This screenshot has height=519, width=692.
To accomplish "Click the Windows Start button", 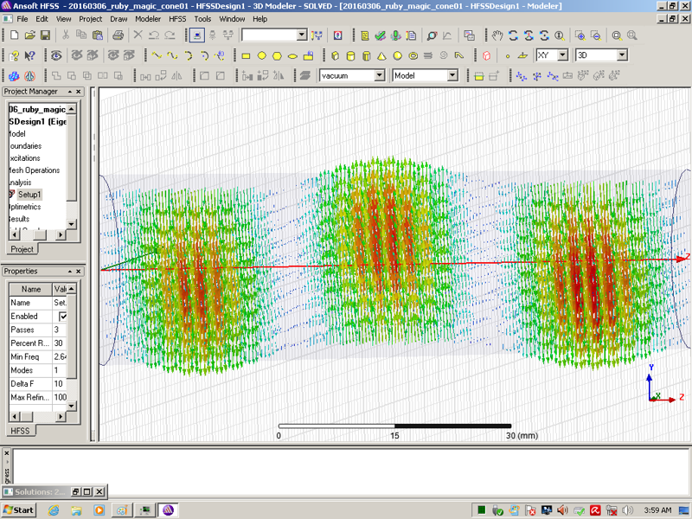I will click(18, 509).
